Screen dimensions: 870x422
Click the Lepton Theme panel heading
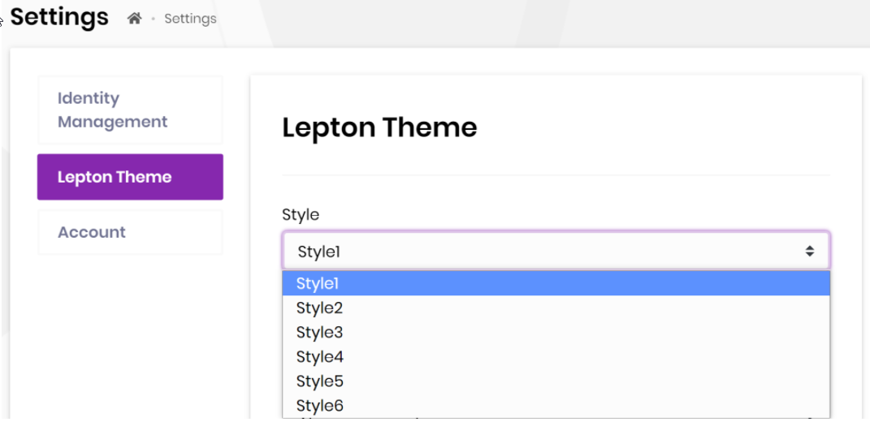click(379, 127)
